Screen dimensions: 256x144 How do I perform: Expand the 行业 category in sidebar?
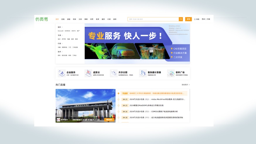(x=60, y=44)
